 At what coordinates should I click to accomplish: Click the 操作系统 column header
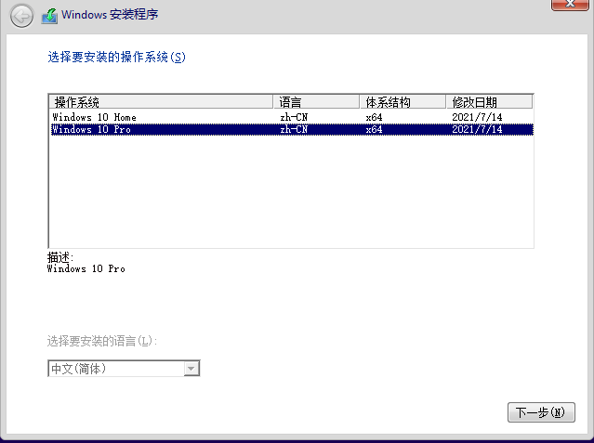tap(161, 102)
